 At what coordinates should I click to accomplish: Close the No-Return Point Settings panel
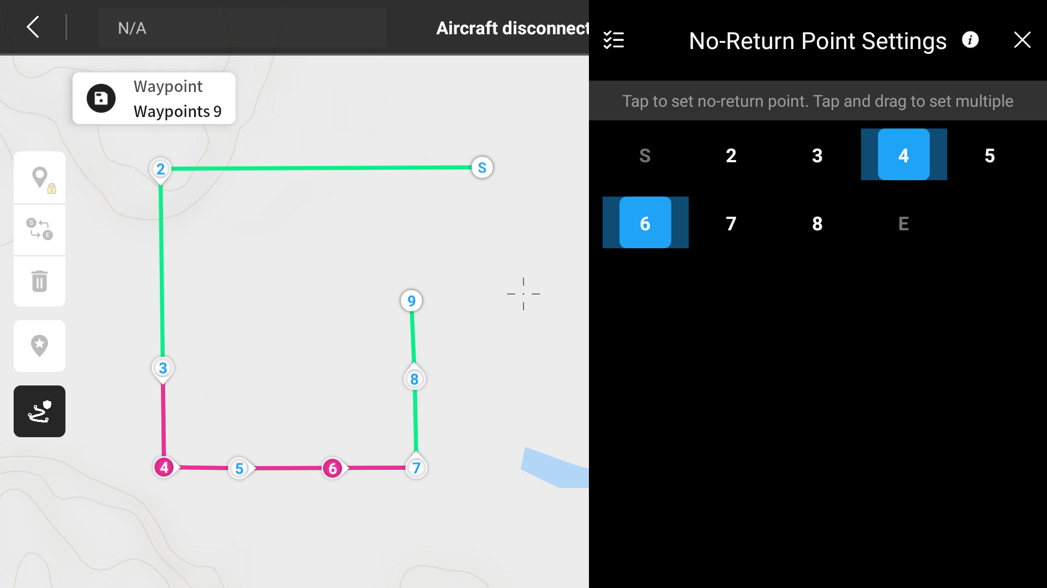(1022, 39)
